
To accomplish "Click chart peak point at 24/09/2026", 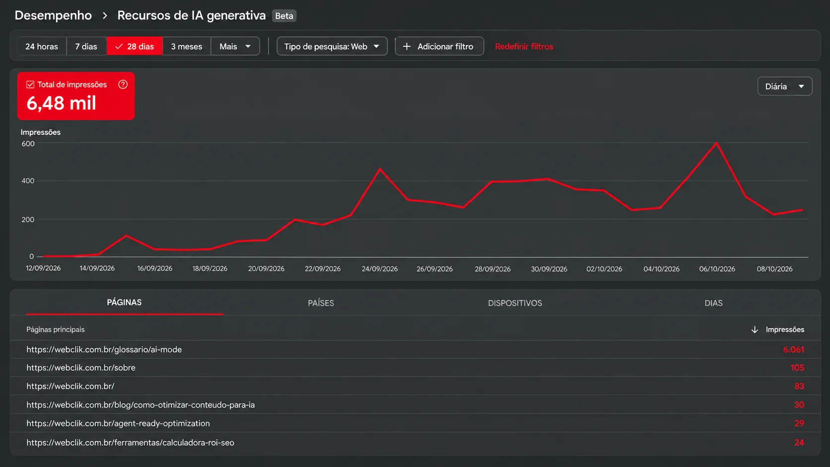I will click(380, 169).
